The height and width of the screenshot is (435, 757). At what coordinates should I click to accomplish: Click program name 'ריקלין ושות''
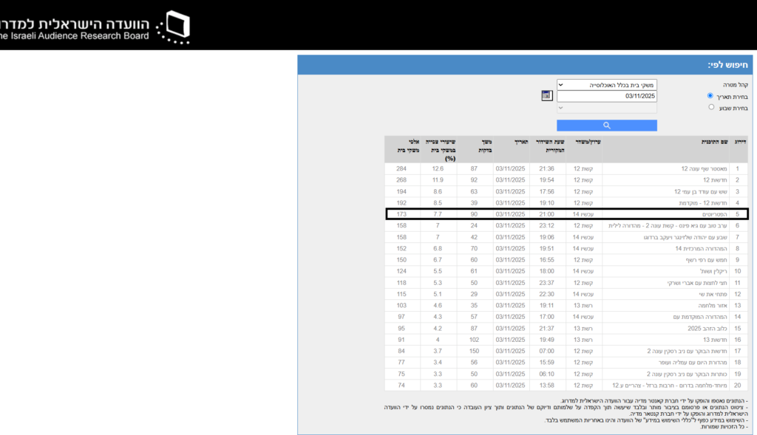[713, 271]
